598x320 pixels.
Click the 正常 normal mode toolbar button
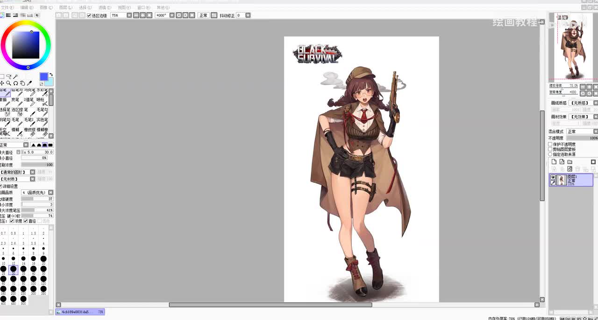pyautogui.click(x=203, y=15)
